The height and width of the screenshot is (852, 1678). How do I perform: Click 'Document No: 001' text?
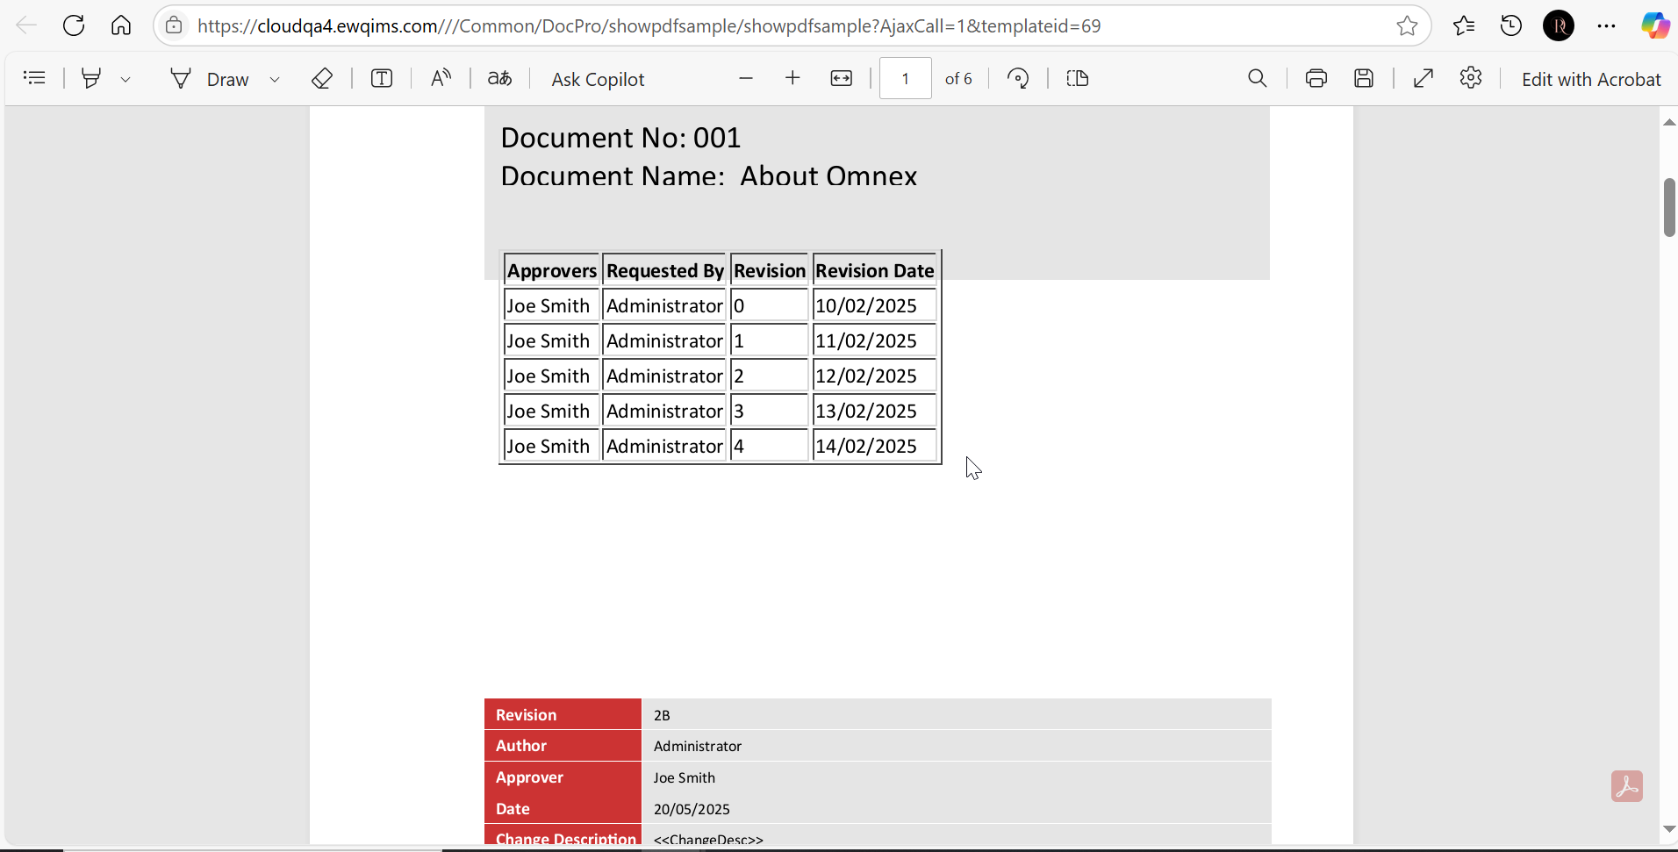(620, 138)
